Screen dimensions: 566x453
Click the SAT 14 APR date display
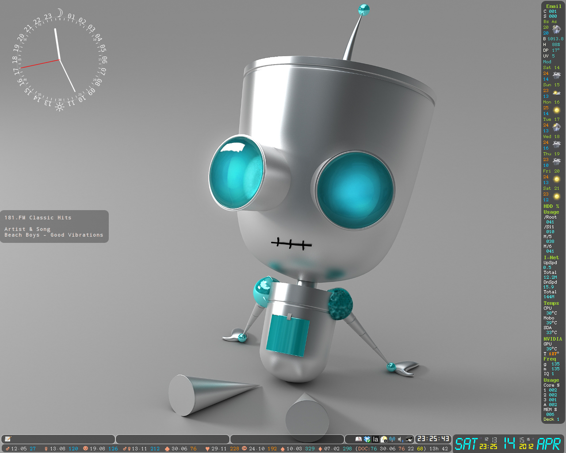(x=508, y=443)
